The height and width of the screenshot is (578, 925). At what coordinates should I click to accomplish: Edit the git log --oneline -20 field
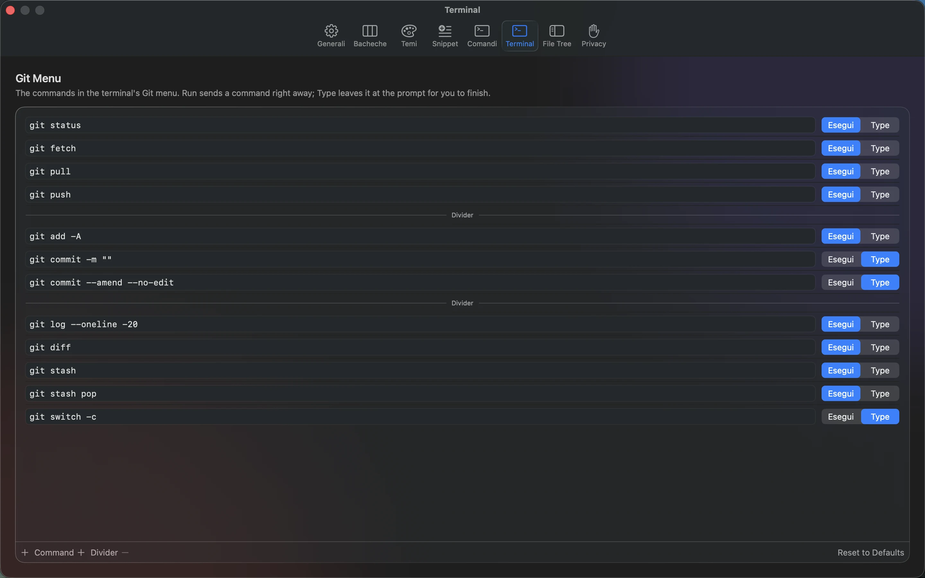tap(420, 324)
